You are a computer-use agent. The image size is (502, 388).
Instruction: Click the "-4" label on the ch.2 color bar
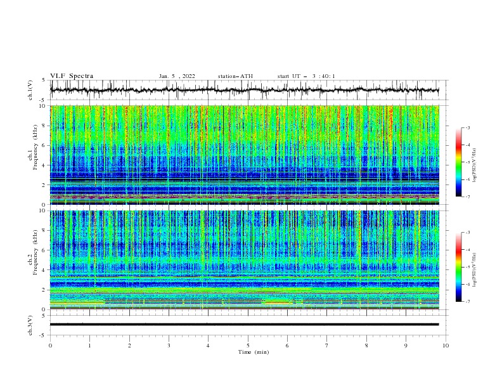click(x=468, y=250)
